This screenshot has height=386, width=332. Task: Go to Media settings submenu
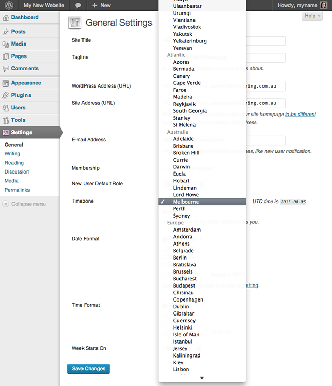[11, 181]
